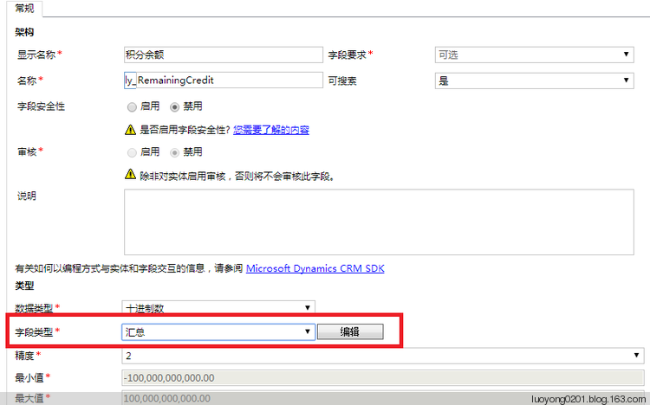Open the 字段类型 dropdown showing 汇总
650x405 pixels.
(218, 331)
